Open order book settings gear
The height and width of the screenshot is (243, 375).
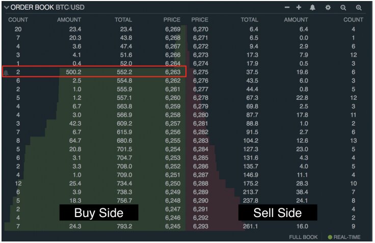[328, 8]
